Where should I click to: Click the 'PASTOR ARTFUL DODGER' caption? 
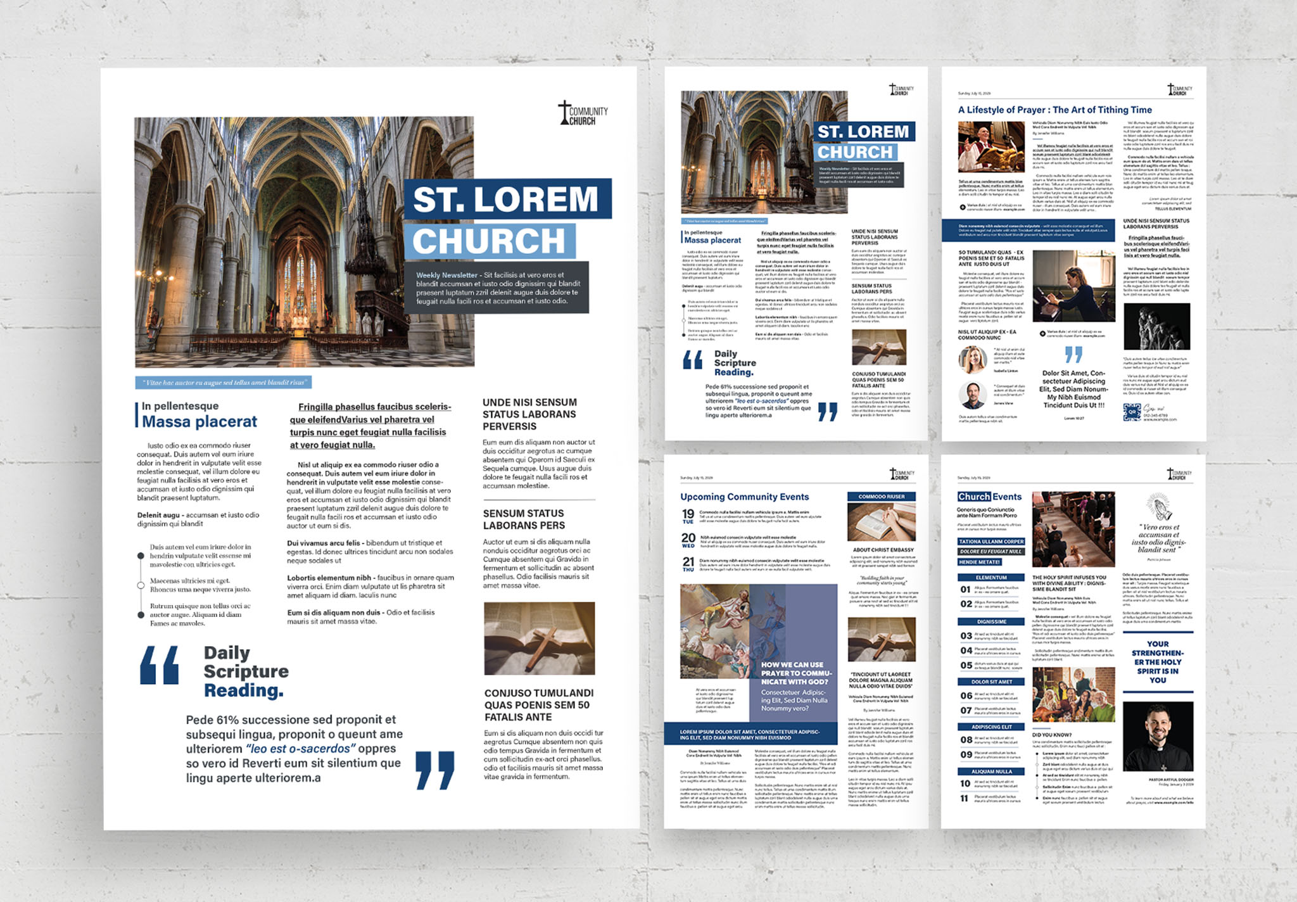[1171, 780]
